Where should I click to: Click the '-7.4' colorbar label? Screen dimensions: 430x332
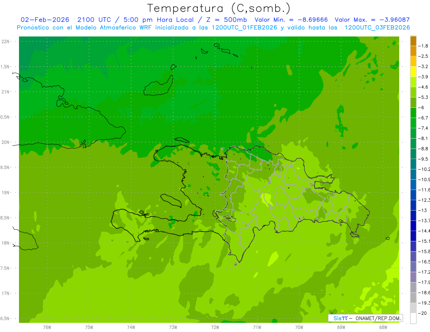point(423,128)
